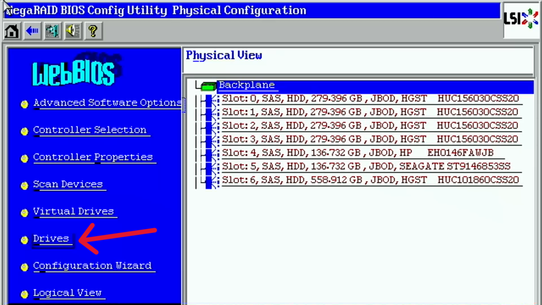
Task: Click the yellow bullet beside Configuration Wizard
Action: tap(24, 267)
